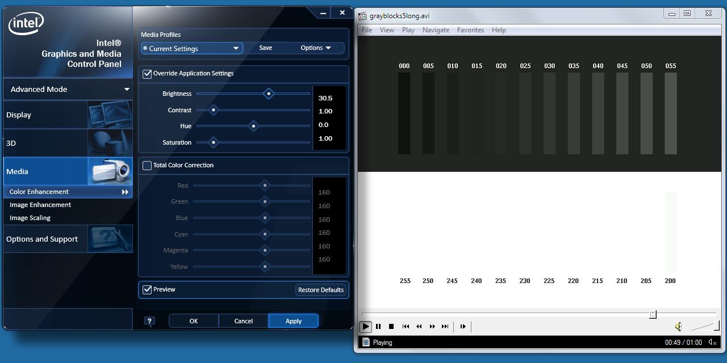This screenshot has width=727, height=363.
Task: Click the Play button in media player
Action: 366,327
